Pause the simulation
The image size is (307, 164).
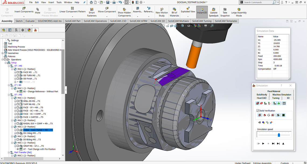(268, 143)
